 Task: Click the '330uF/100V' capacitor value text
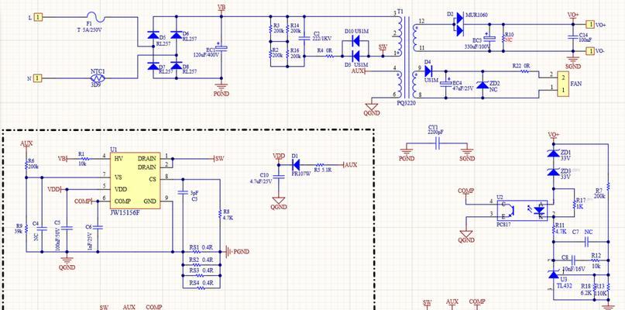pyautogui.click(x=478, y=46)
